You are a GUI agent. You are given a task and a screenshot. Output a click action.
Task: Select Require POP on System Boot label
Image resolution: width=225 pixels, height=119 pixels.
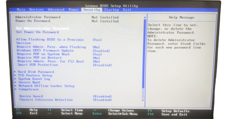pyautogui.click(x=43, y=54)
